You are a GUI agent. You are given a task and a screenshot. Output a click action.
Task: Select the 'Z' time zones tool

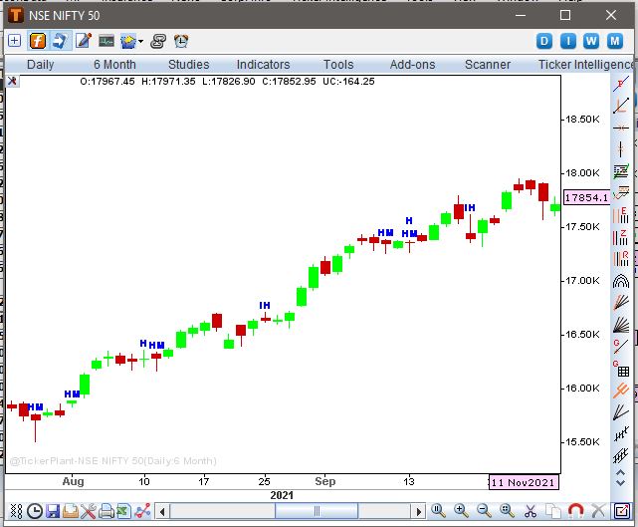tap(621, 237)
